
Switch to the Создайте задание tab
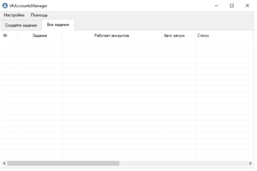[21, 25]
